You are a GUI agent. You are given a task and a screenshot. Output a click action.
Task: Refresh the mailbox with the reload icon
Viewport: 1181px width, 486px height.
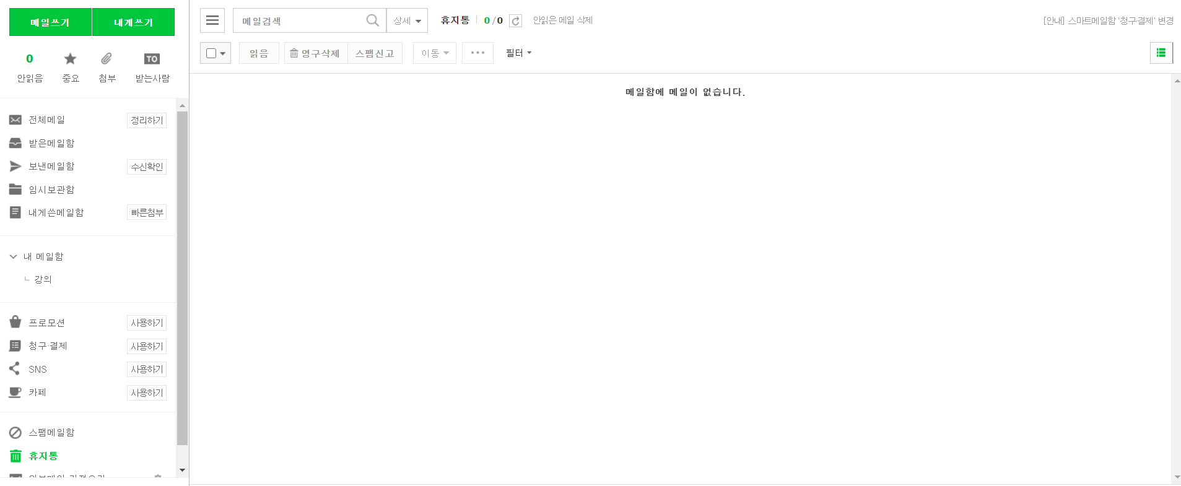[515, 21]
